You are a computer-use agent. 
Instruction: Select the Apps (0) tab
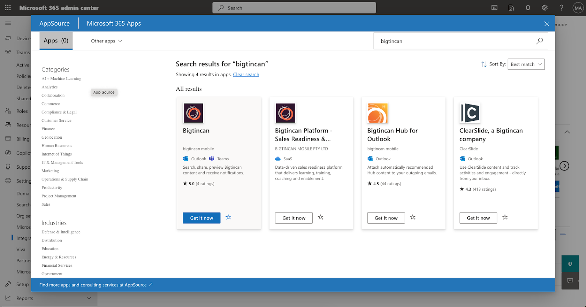click(x=56, y=41)
